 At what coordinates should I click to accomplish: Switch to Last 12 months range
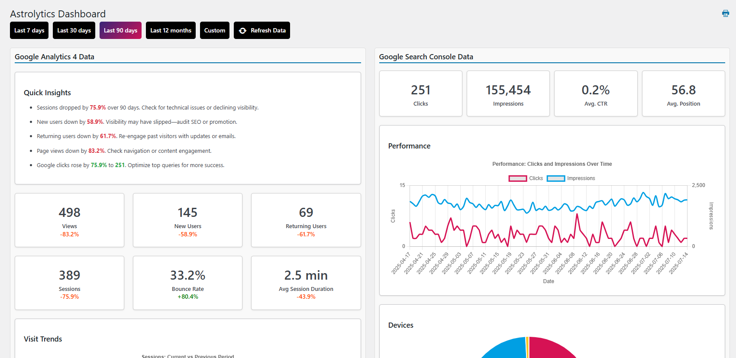tap(171, 30)
